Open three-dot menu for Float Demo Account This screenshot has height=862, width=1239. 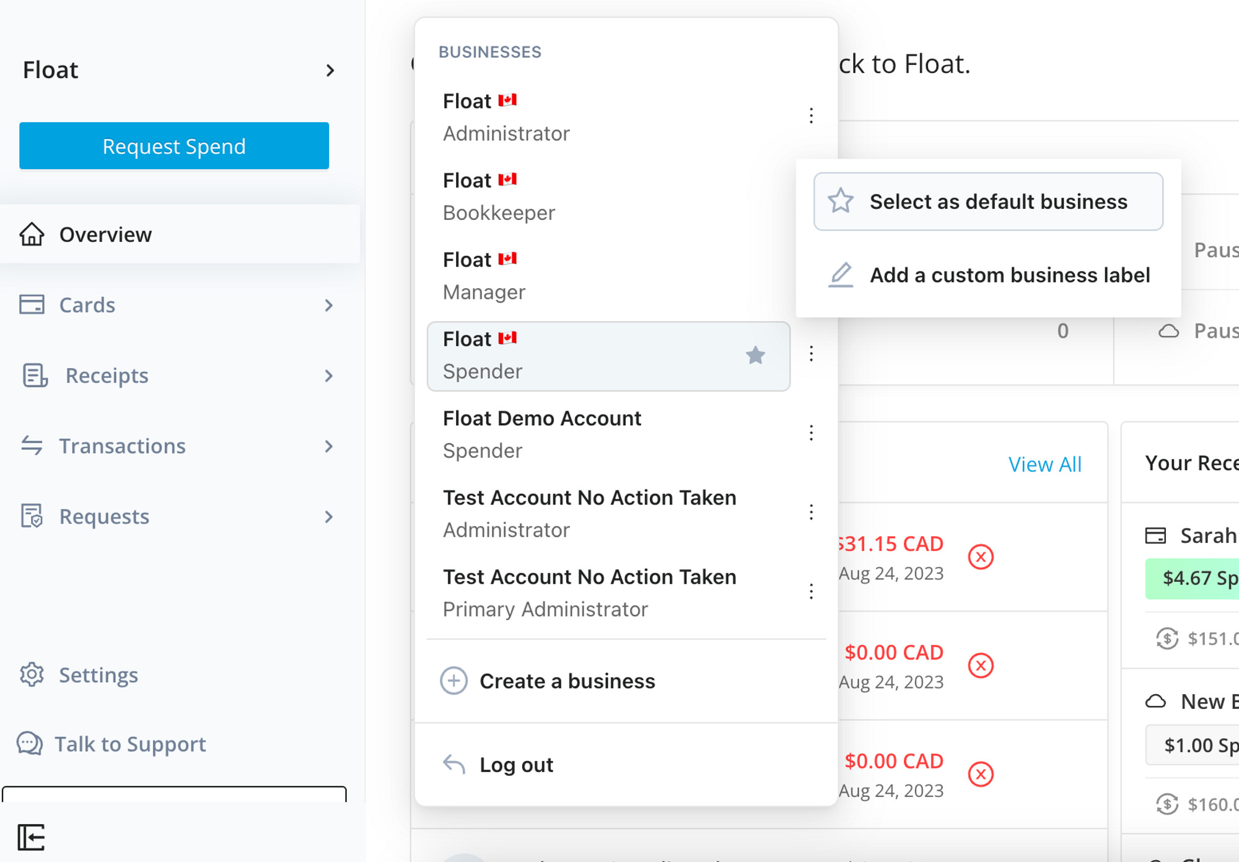tap(811, 433)
